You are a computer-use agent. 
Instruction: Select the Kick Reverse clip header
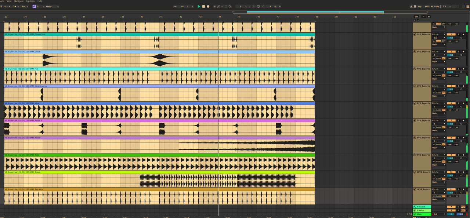click(x=159, y=86)
